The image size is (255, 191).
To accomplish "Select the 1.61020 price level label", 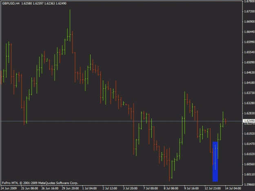I will pyautogui.click(x=249, y=154).
